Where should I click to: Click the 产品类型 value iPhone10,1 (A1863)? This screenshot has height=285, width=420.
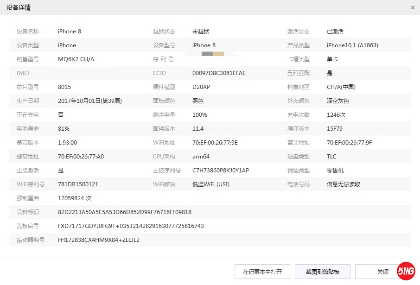(352, 45)
